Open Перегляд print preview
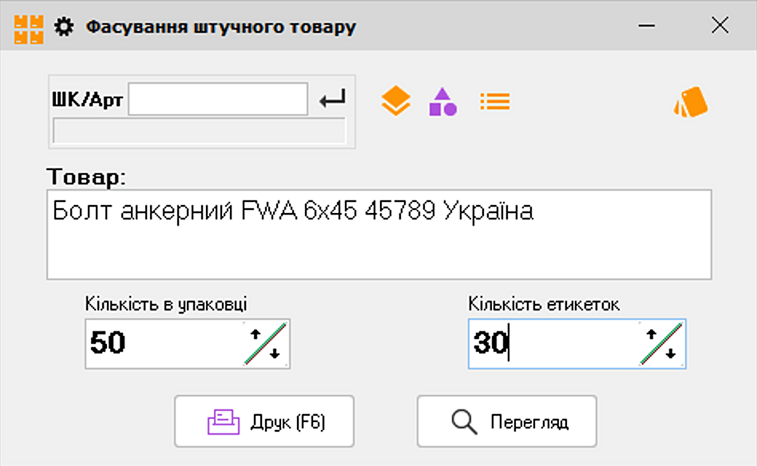757x466 pixels. tap(506, 421)
